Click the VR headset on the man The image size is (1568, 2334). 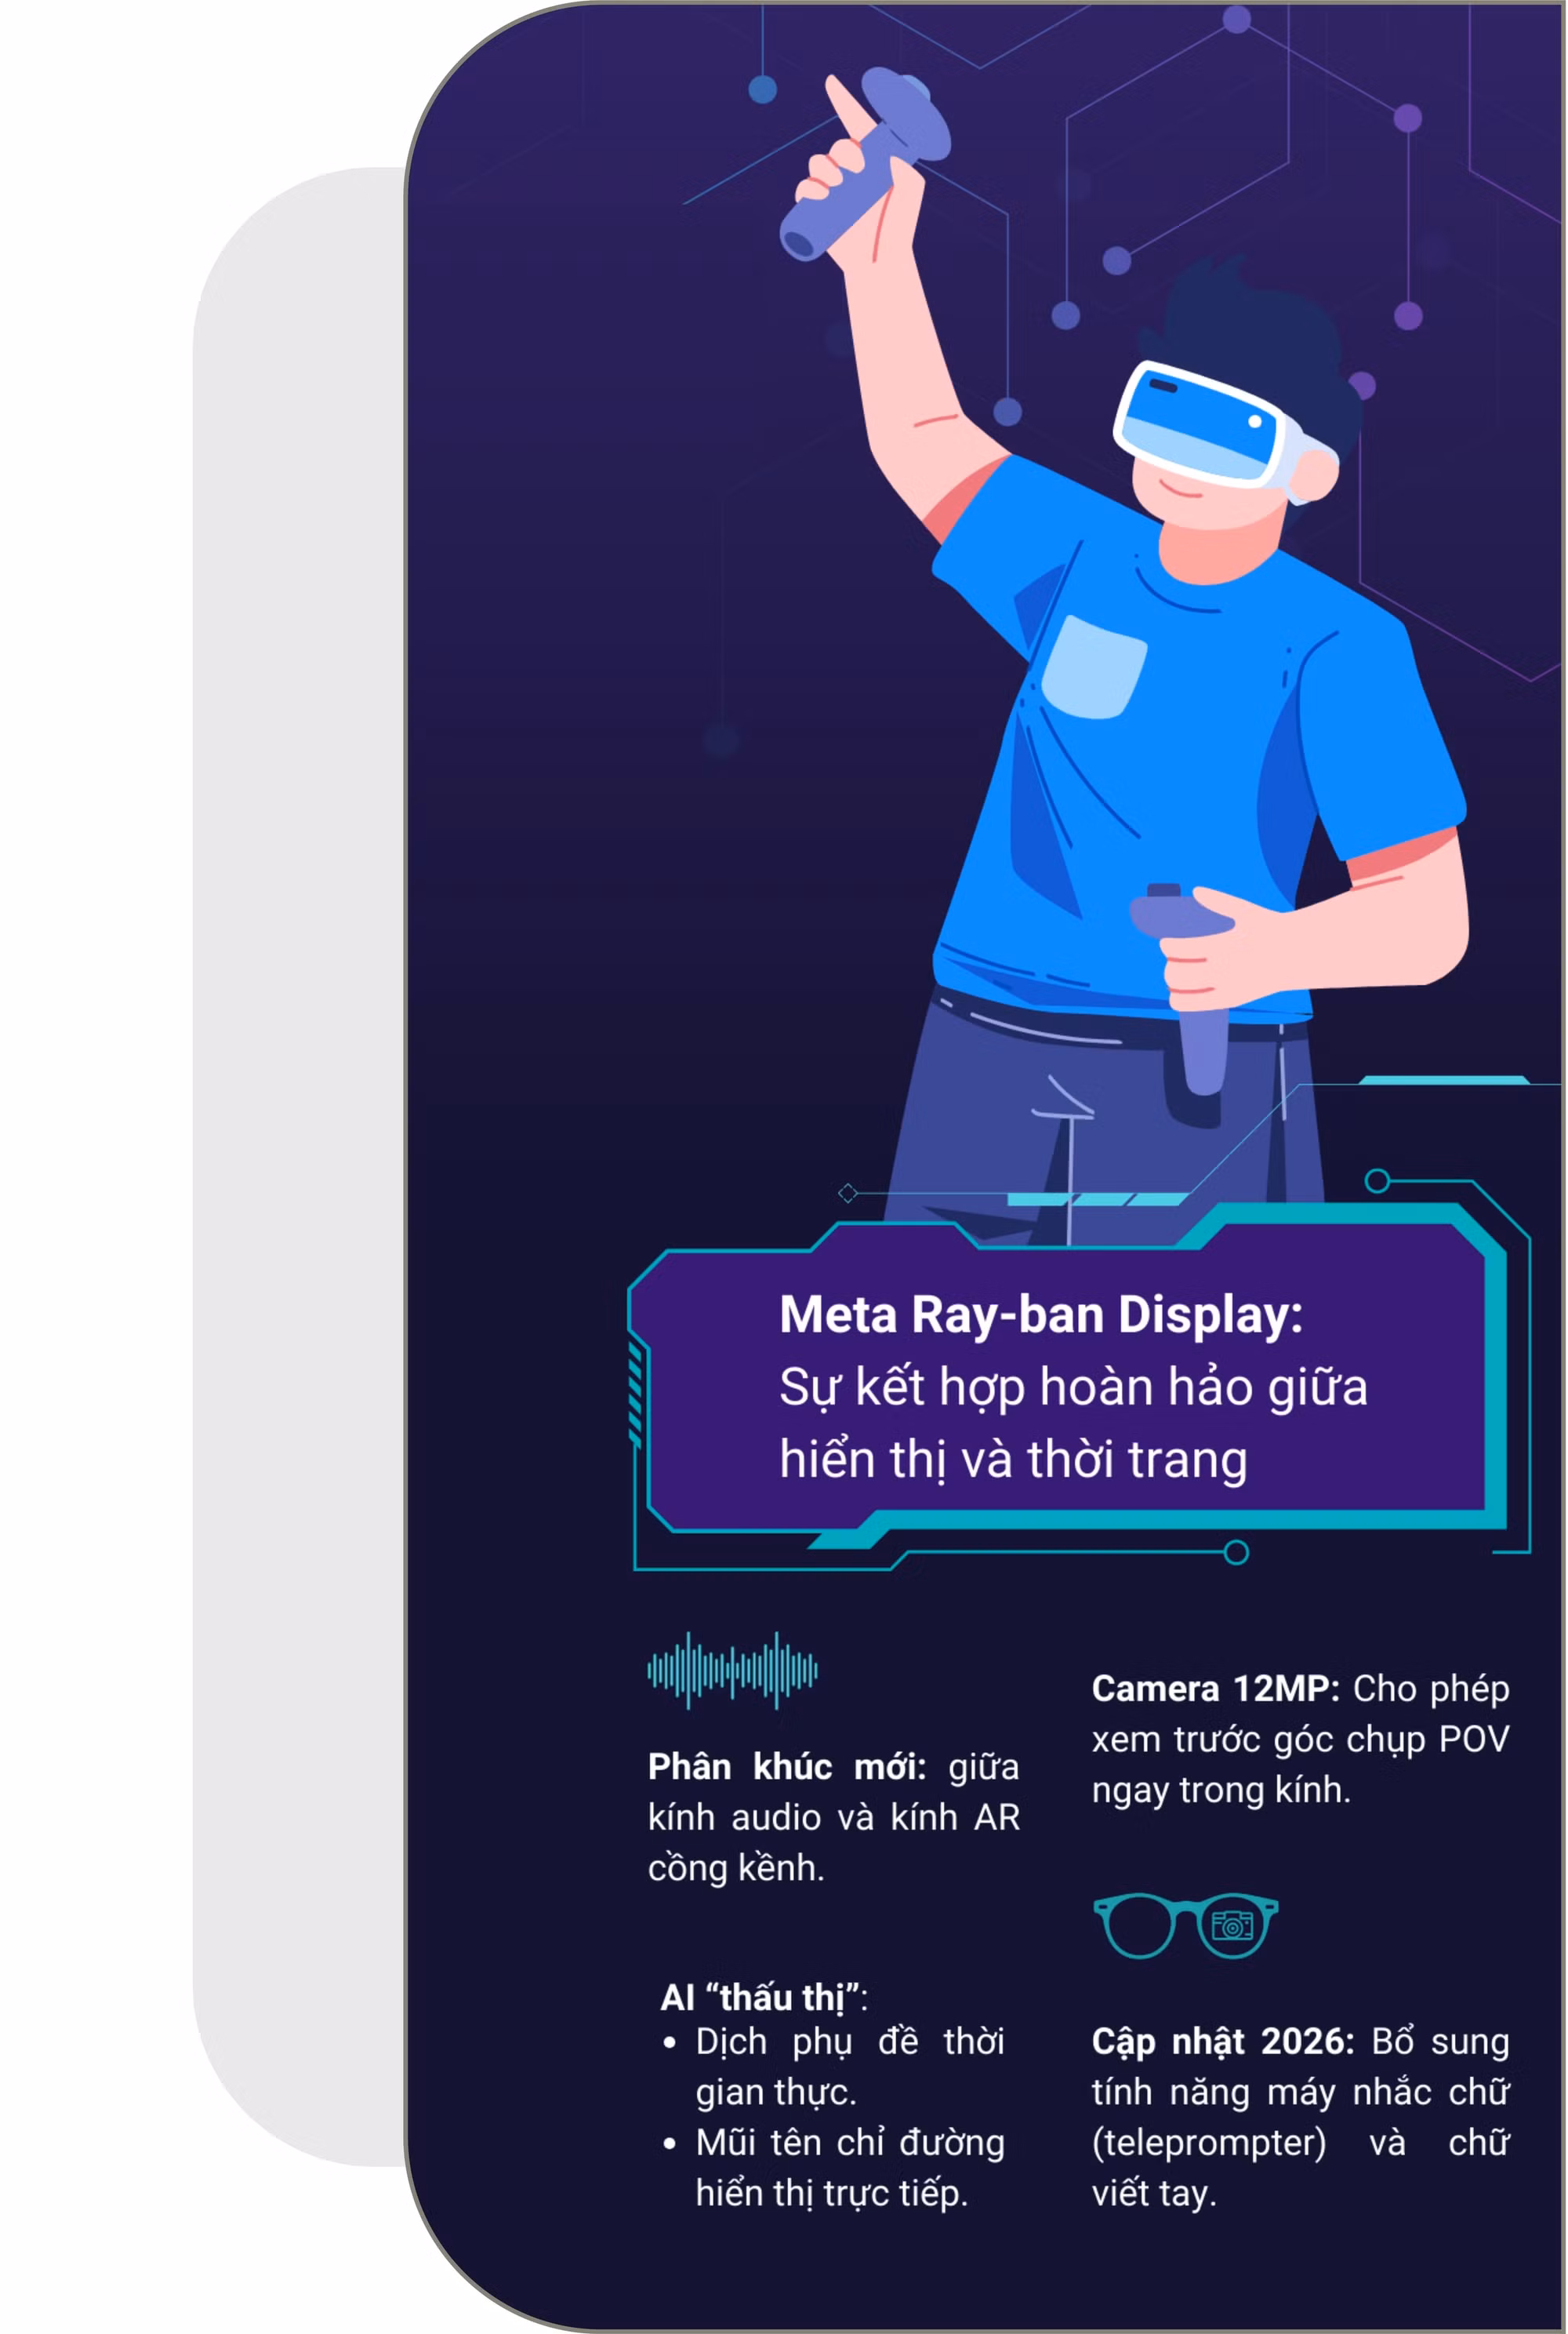click(x=1225, y=431)
